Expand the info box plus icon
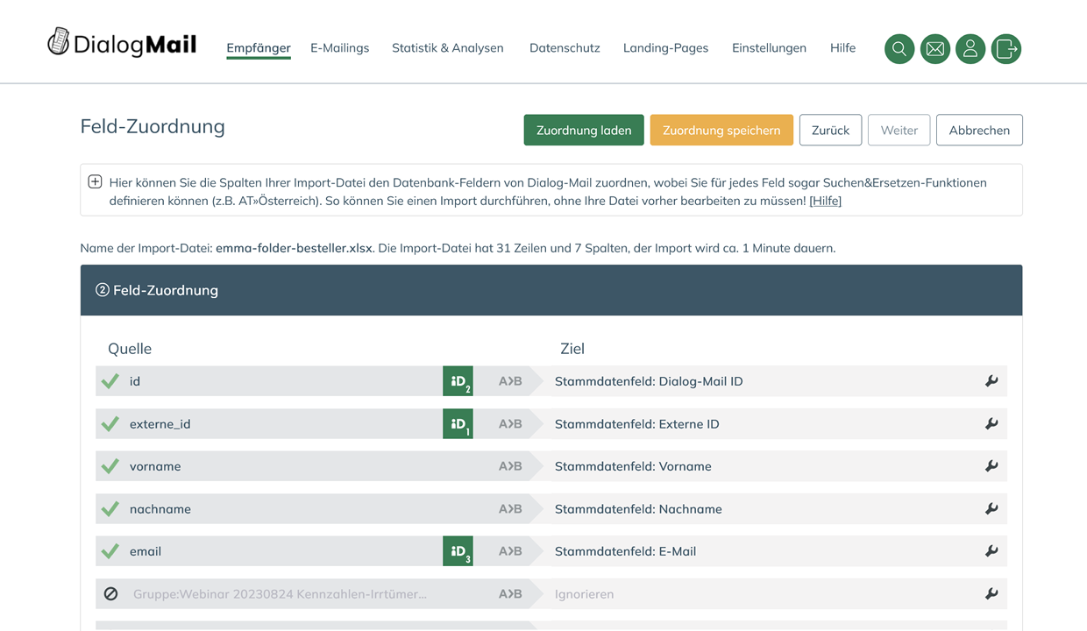Screen dimensions: 1087x631 click(x=95, y=182)
